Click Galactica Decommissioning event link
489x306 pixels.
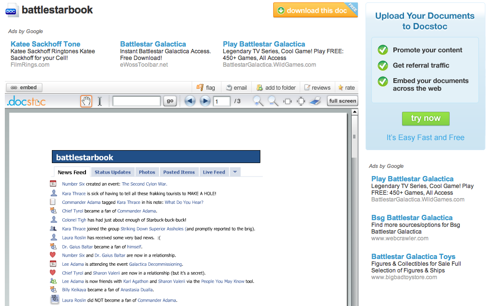(x=155, y=264)
